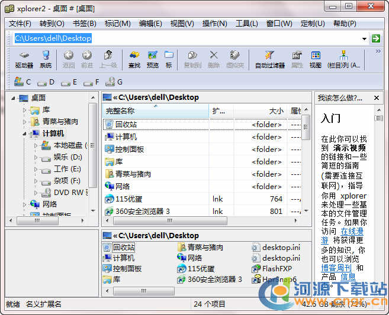Viewport: 389px width, 315px height.
Task: Select FlashFXP shortcut in the lower pane
Action: (272, 269)
